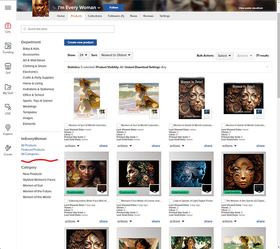Switch to the Collections tab
The width and height of the screenshot is (280, 249).
(x=95, y=16)
